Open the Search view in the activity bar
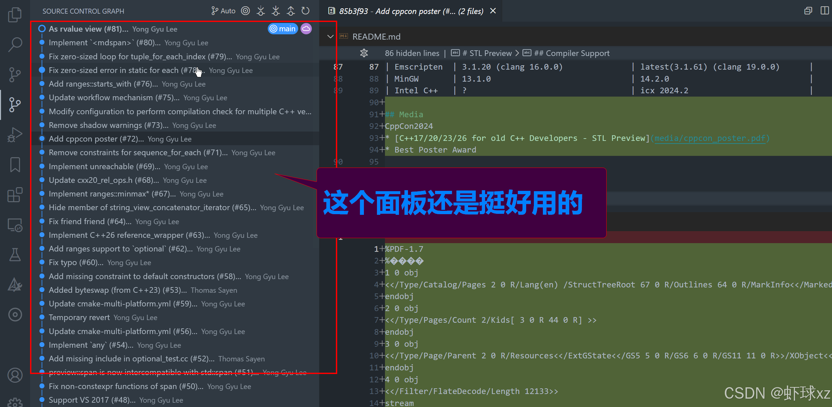Screen dimensions: 832x407 (x=15, y=44)
